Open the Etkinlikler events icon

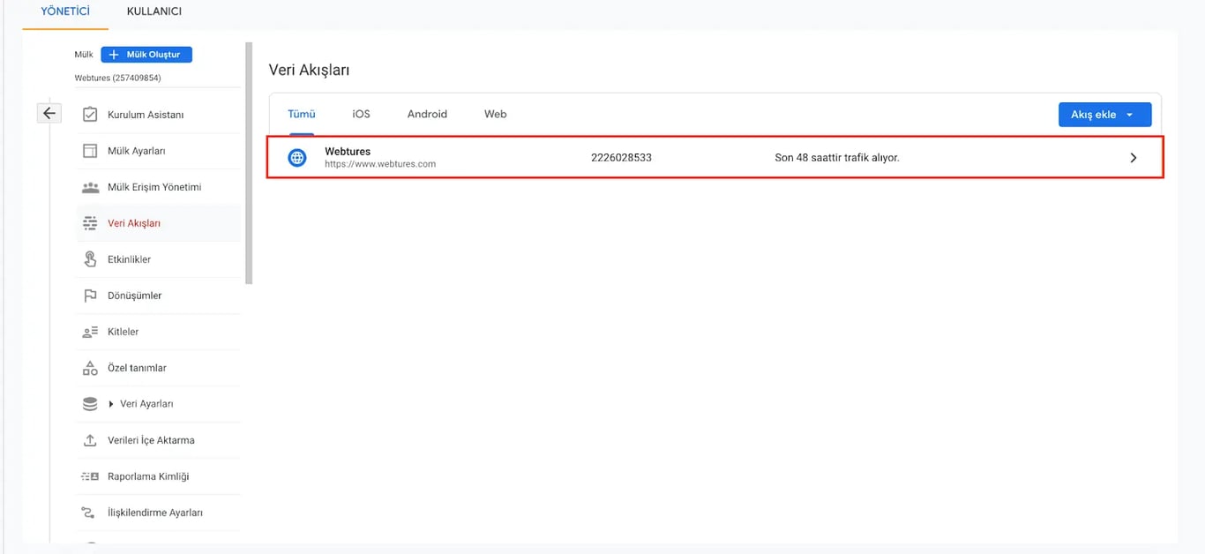[x=89, y=258]
